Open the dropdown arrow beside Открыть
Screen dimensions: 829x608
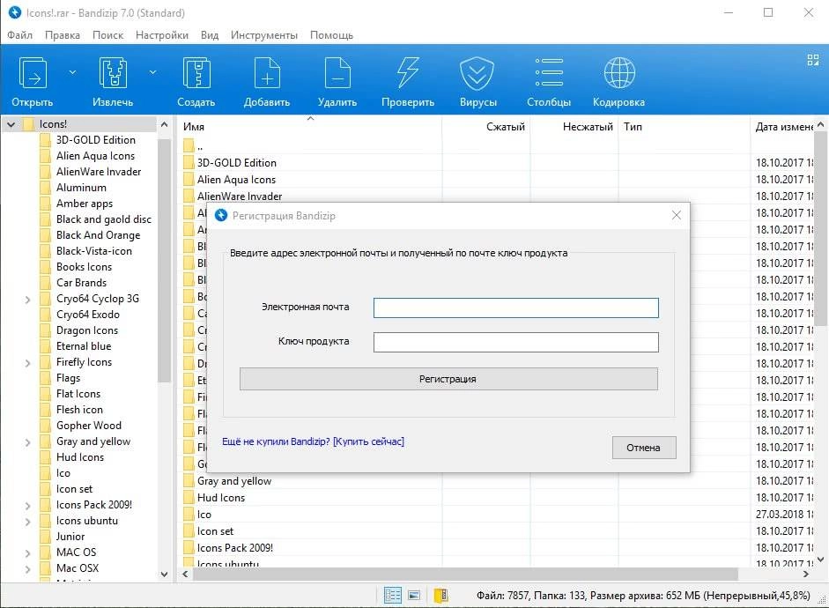tap(72, 72)
